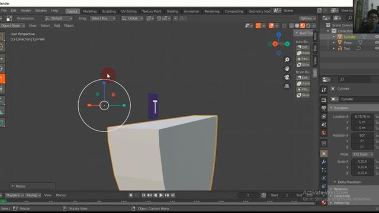This screenshot has width=379, height=213.
Task: Open the viewport Add menu
Action: (x=57, y=25)
